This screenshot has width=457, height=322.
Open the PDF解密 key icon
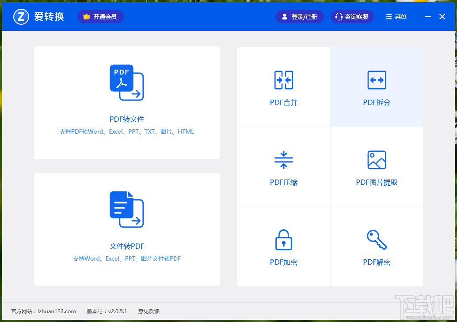pyautogui.click(x=376, y=240)
